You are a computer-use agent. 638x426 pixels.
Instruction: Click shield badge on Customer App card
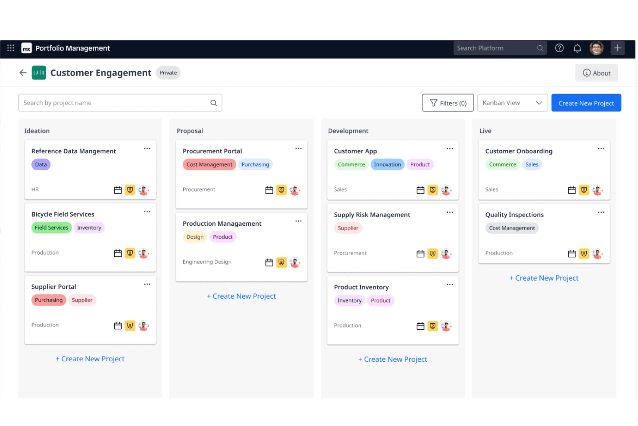[432, 190]
